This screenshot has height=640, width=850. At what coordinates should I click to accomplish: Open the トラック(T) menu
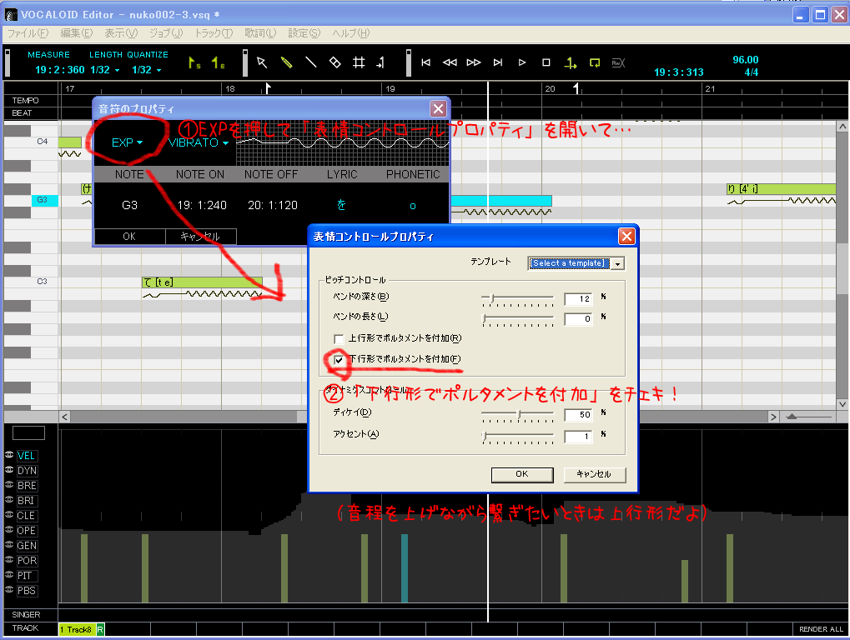(214, 33)
